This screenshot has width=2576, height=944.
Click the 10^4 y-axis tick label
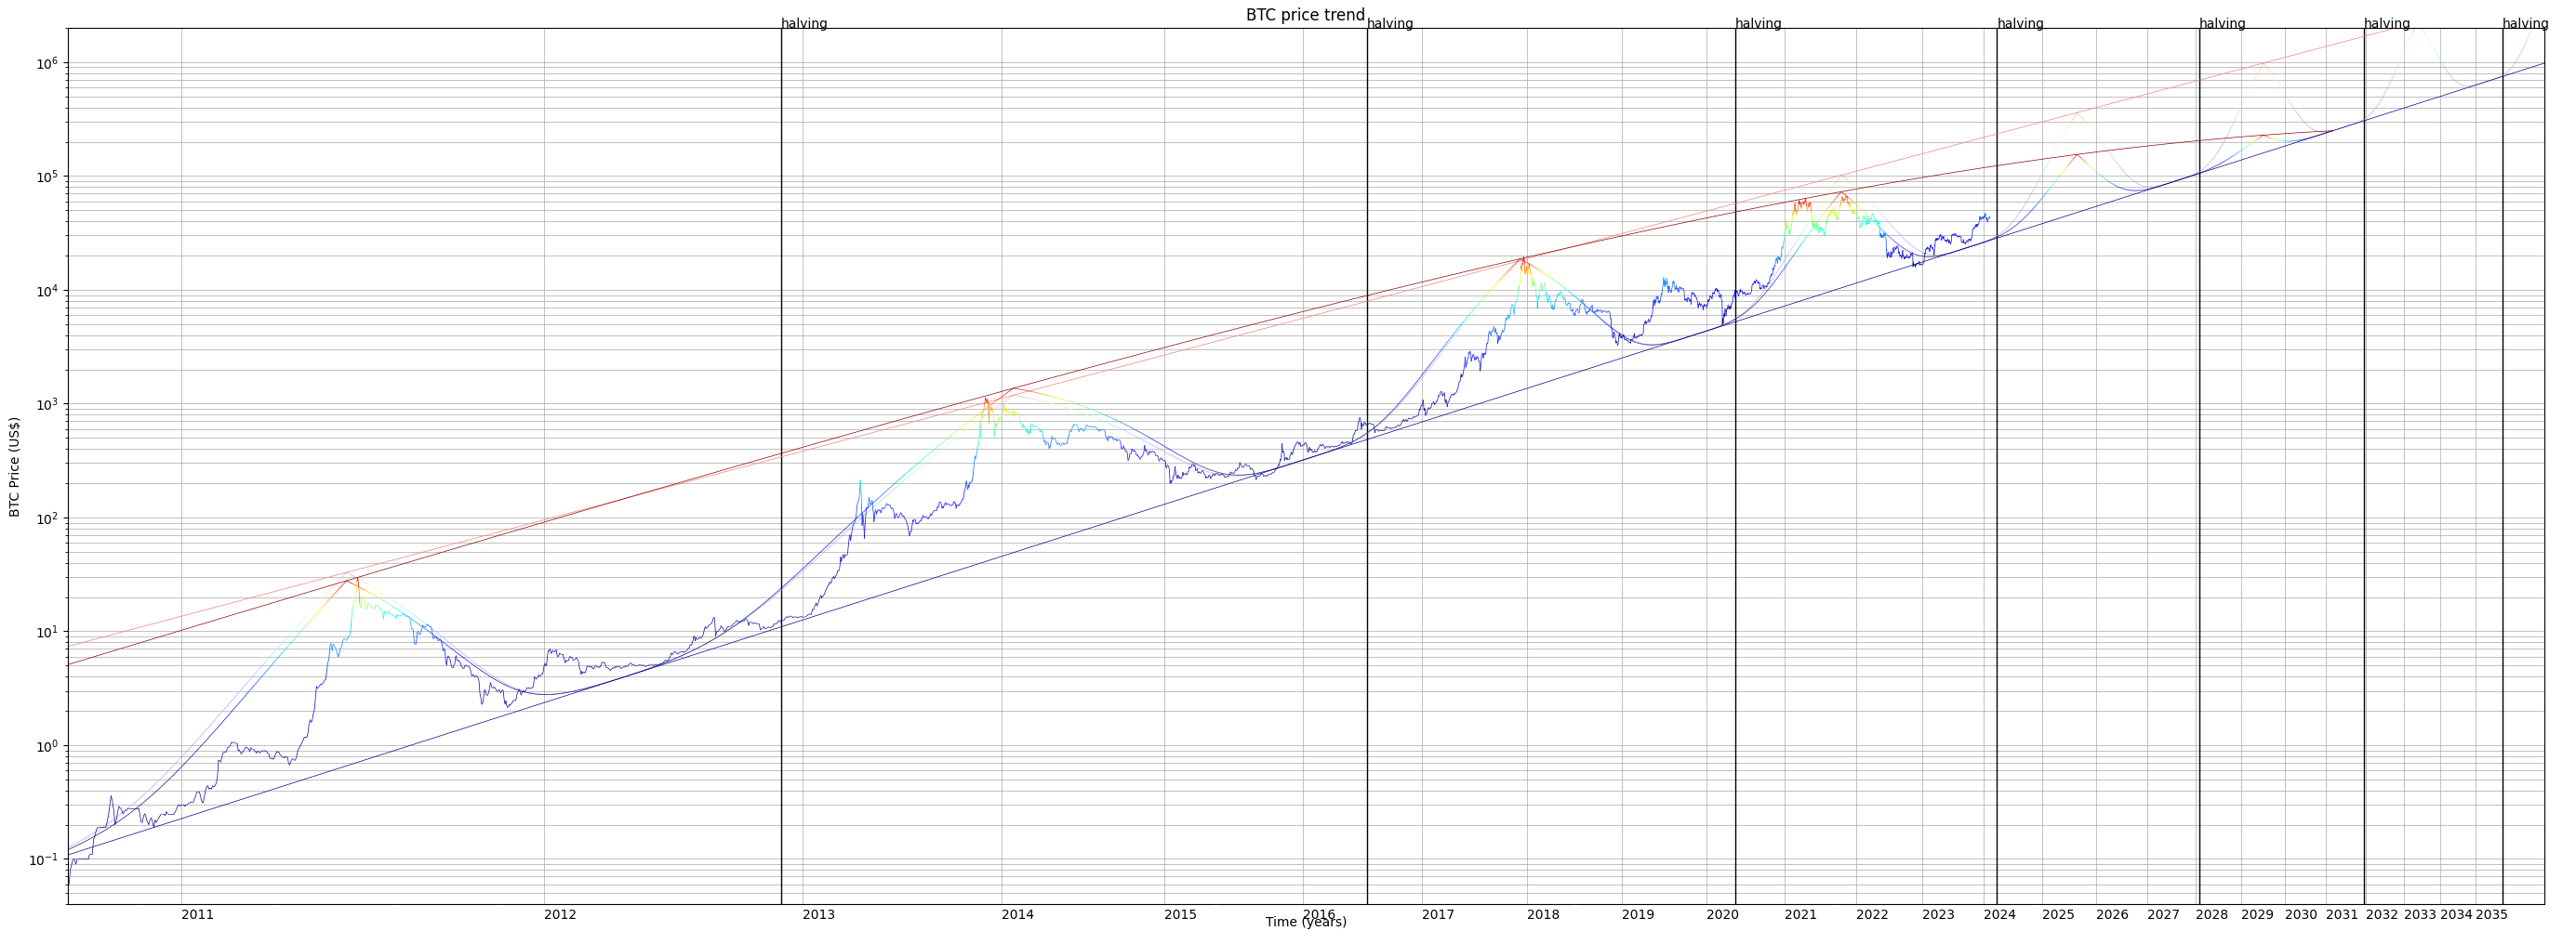(47, 291)
